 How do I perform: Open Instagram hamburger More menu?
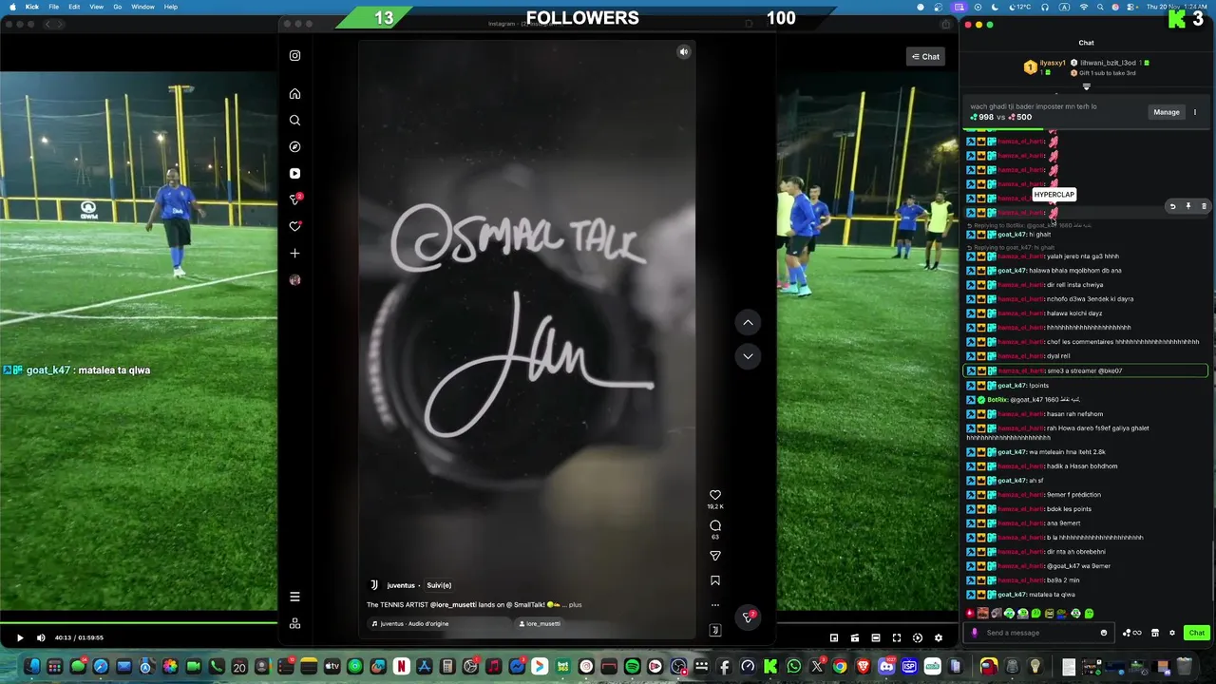coord(294,597)
